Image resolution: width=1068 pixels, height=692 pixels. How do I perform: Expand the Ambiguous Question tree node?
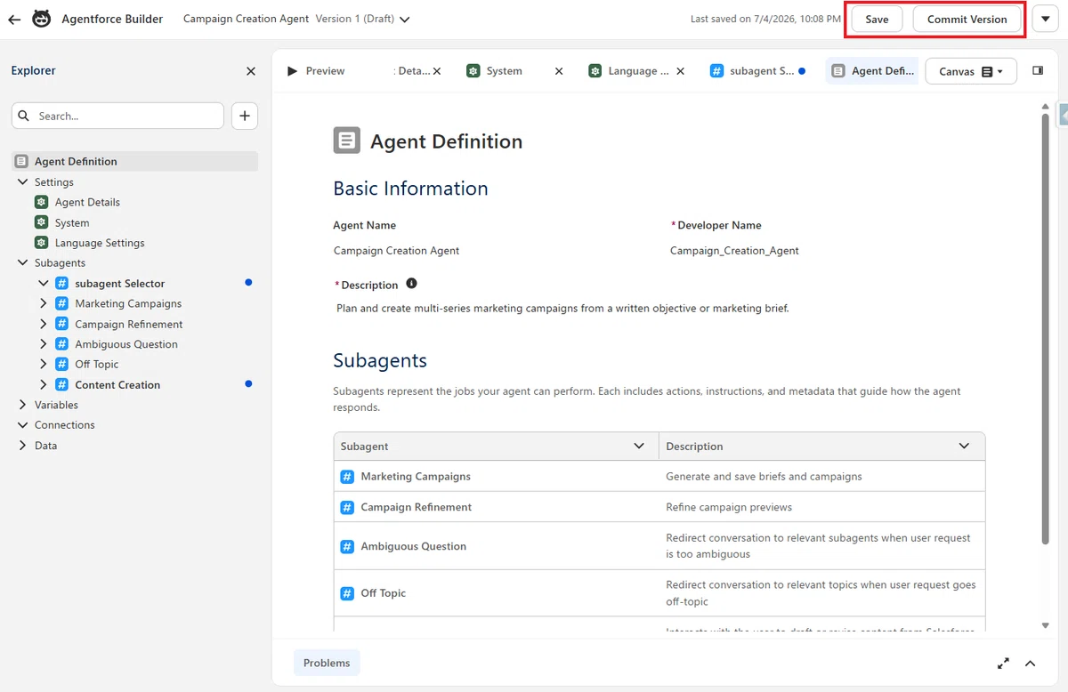pyautogui.click(x=43, y=344)
